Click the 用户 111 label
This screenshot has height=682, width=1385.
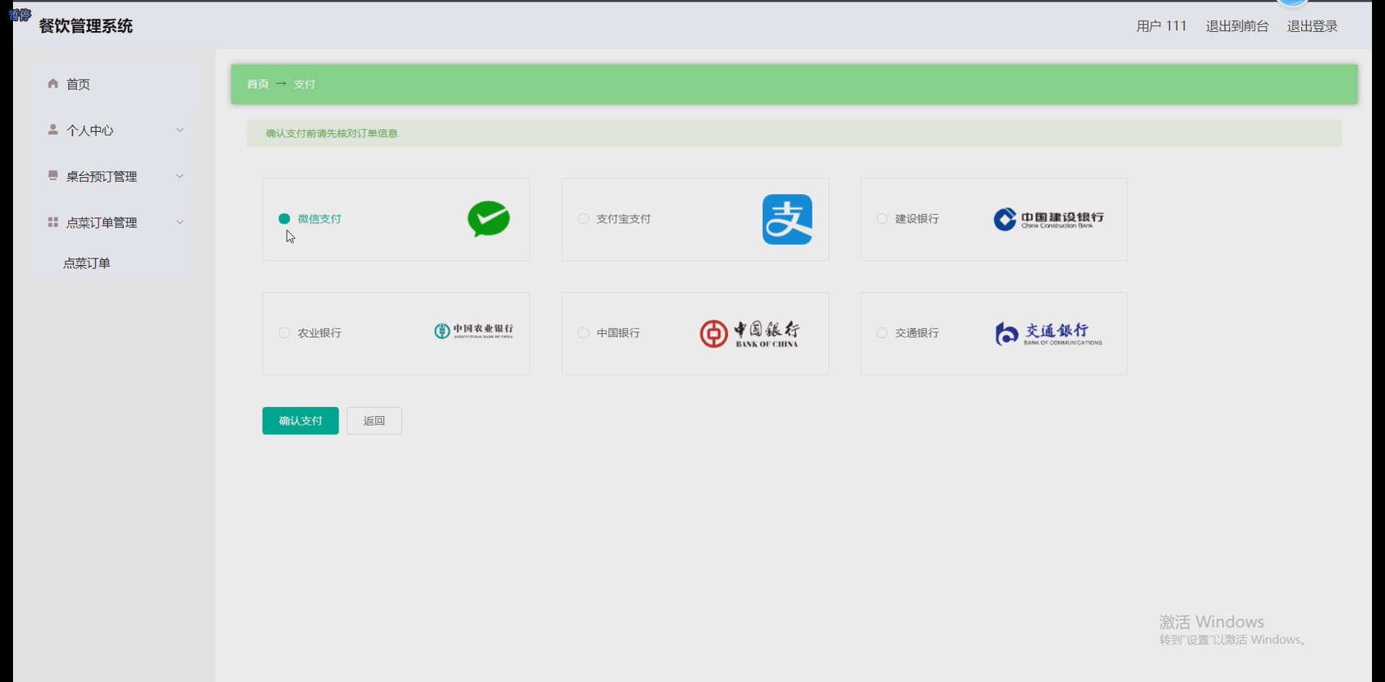pyautogui.click(x=1161, y=26)
